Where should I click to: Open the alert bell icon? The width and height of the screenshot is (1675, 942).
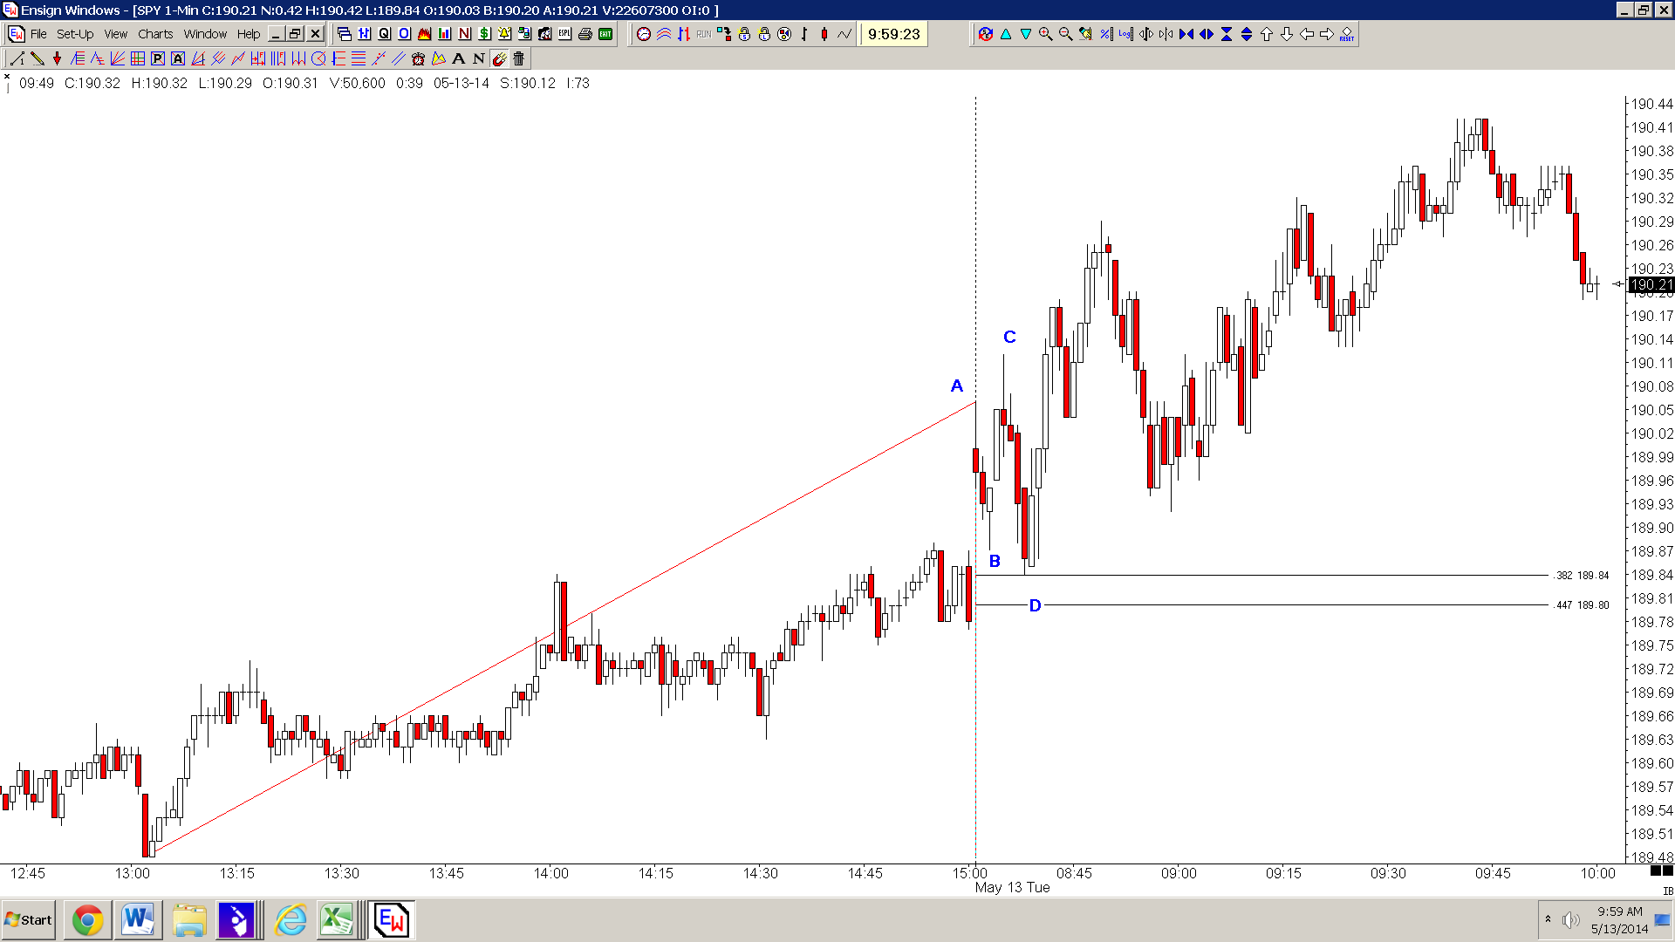tap(505, 34)
